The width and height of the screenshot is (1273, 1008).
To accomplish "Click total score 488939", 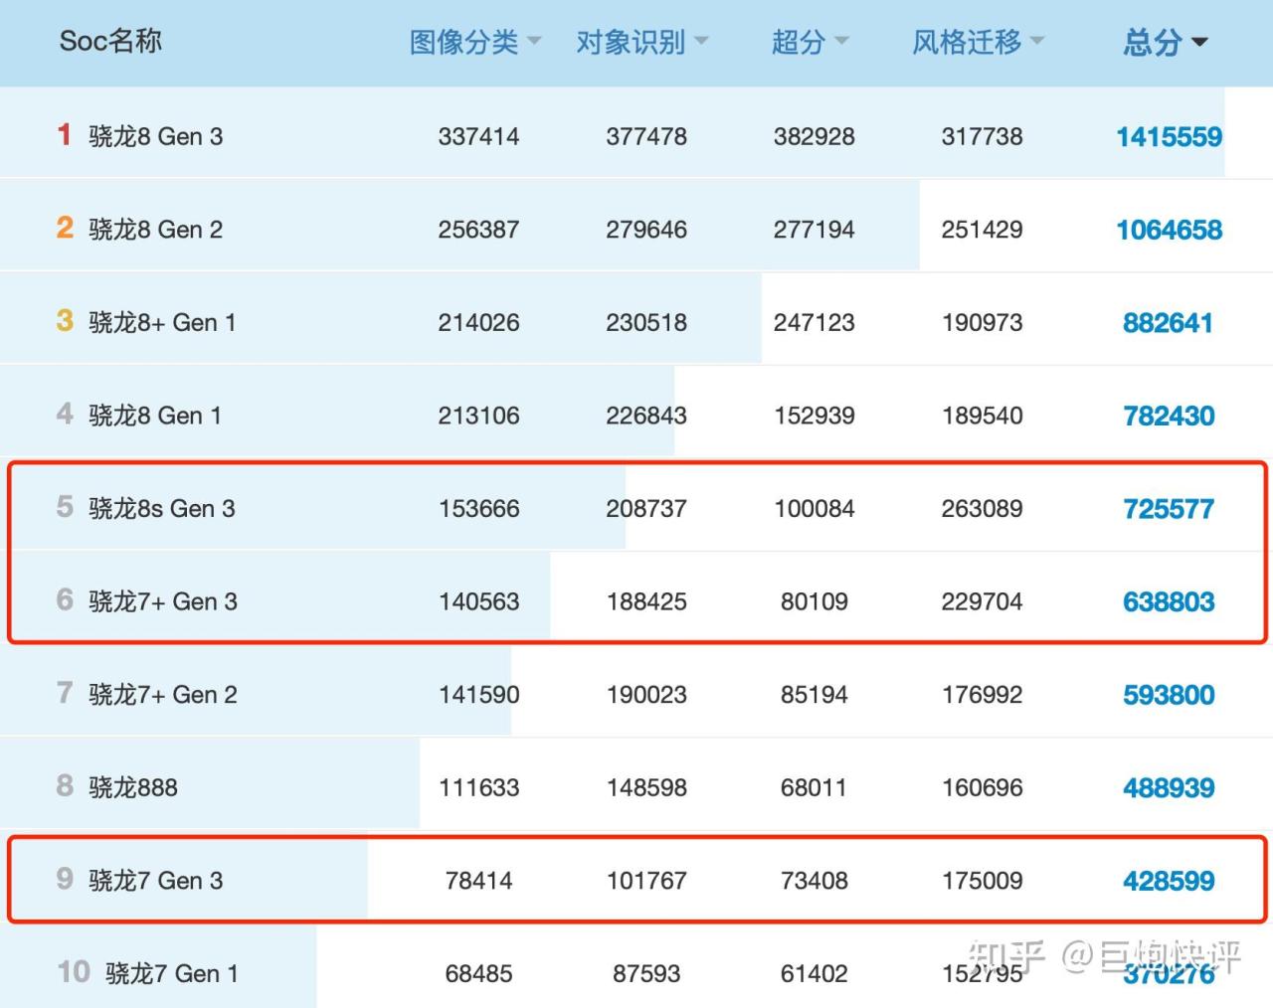I will [x=1169, y=787].
